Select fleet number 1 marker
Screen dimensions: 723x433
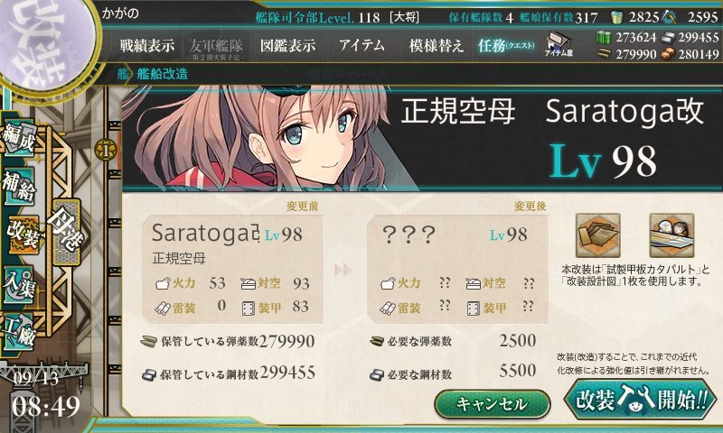coord(106,150)
